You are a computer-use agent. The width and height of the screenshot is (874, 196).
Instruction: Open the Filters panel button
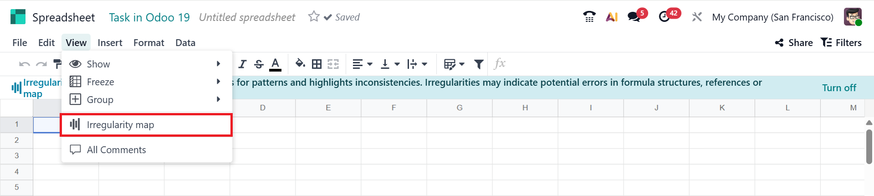tap(841, 43)
